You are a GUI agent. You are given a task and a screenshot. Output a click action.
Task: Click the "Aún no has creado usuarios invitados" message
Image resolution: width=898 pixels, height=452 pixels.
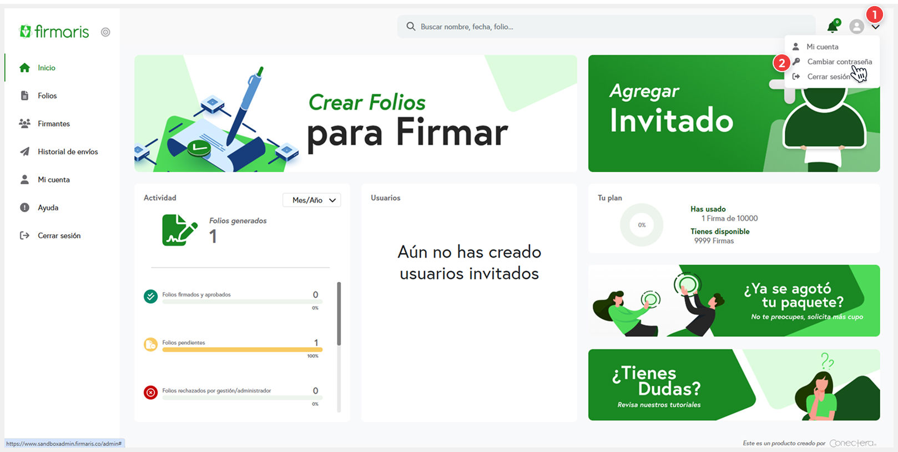pos(470,263)
